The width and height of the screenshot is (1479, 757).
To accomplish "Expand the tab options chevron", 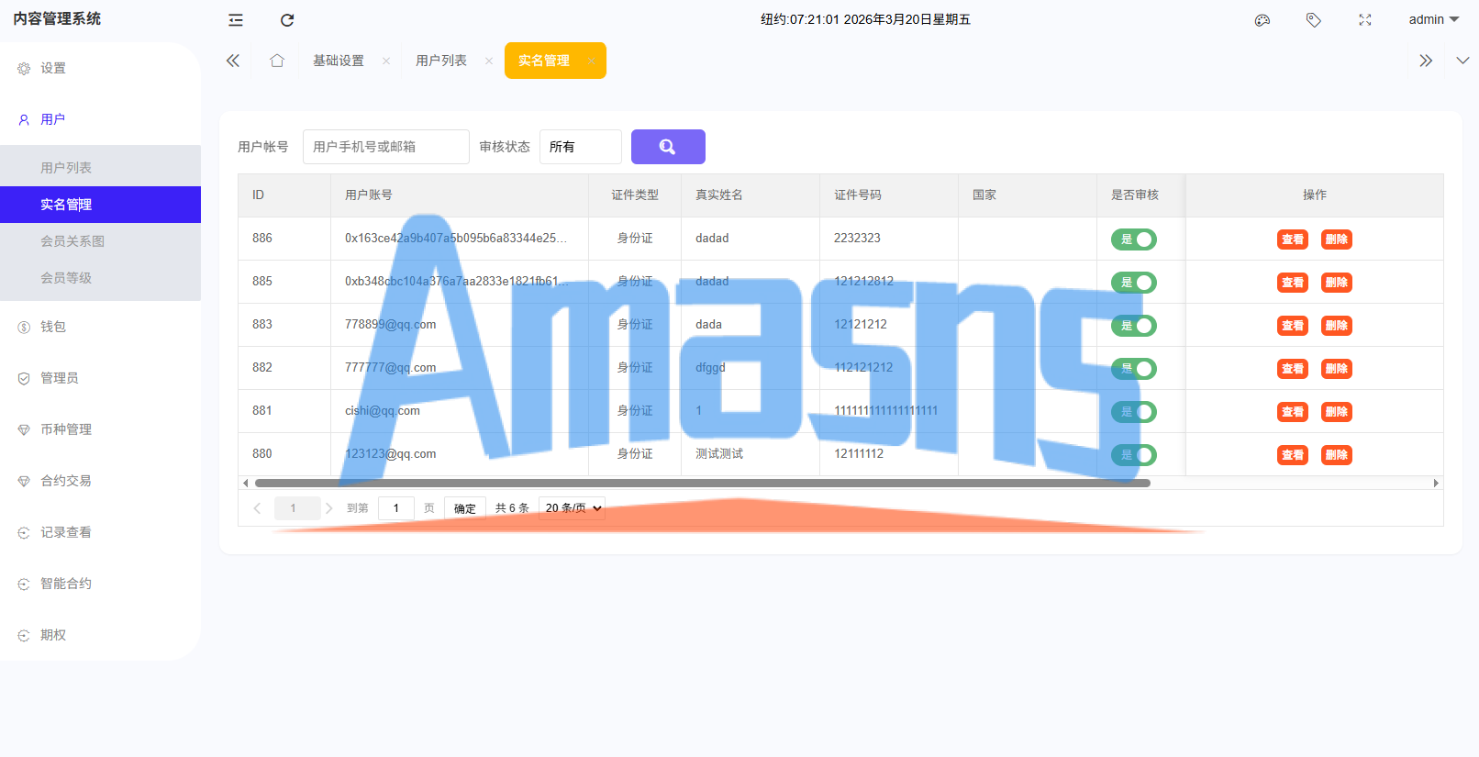I will click(x=1462, y=61).
